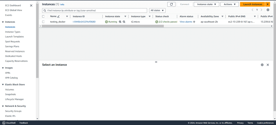Screen dimensions: 276x125
Task: Open Volumes page
Action: click(9, 90)
